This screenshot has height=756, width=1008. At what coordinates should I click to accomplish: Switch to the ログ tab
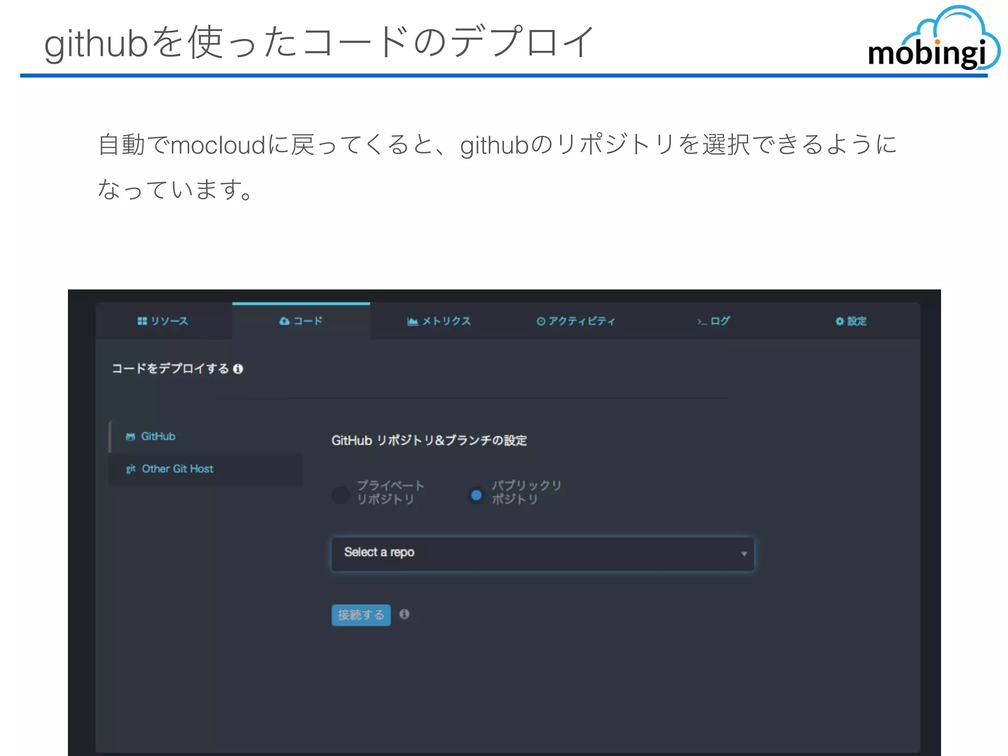coord(714,321)
